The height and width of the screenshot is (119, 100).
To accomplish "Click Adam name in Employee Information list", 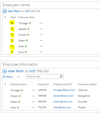I will [x=14, y=102].
